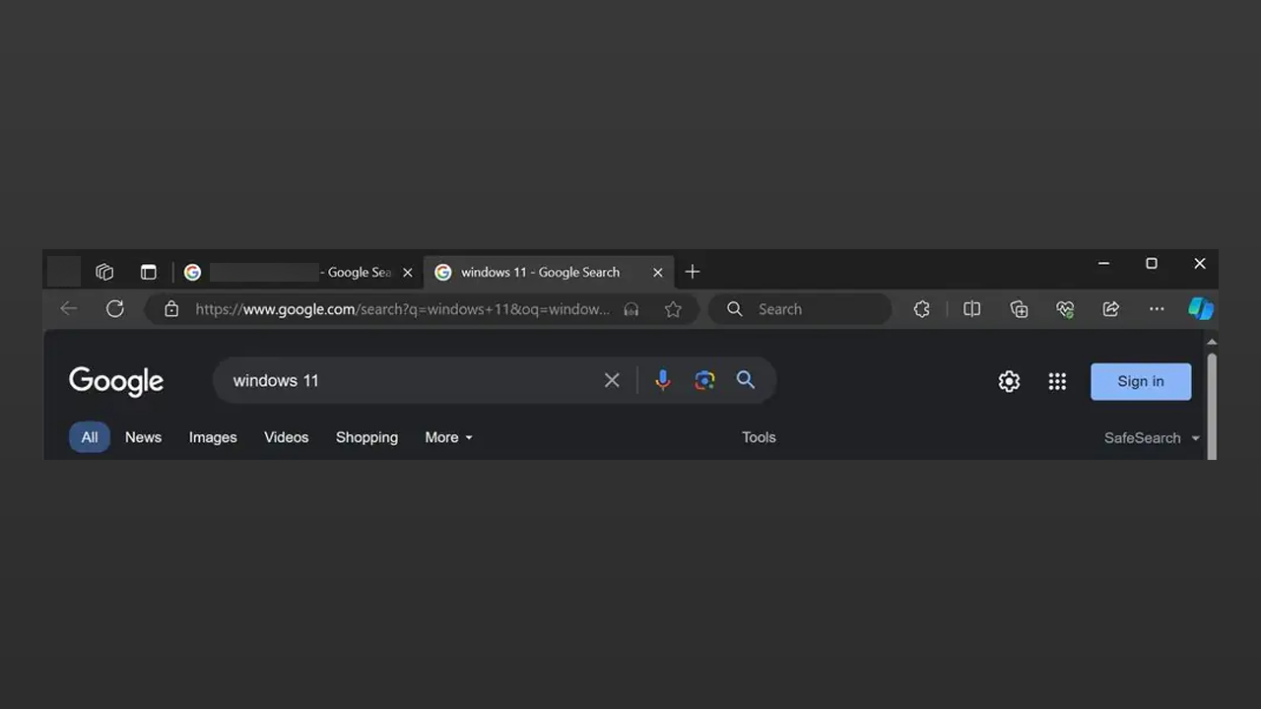Click the Extensions puzzle icon
Screen dimensions: 1261x709
[921, 308]
